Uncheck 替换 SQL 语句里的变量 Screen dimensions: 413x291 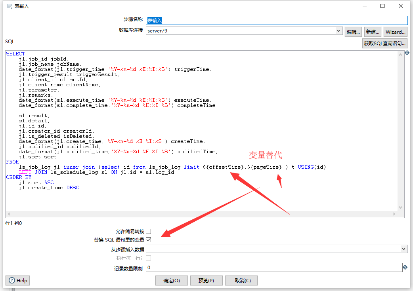click(x=148, y=240)
